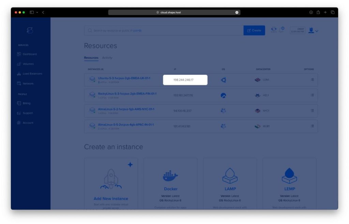Open the Dashboard sidebar item
The width and height of the screenshot is (349, 224).
27,54
